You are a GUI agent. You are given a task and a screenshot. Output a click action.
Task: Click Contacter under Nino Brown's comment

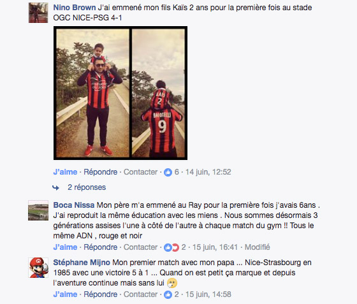pos(140,172)
